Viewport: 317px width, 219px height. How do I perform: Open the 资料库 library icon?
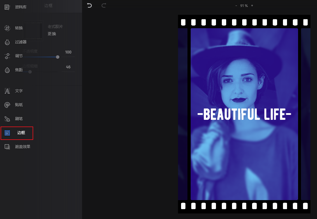[x=7, y=7]
